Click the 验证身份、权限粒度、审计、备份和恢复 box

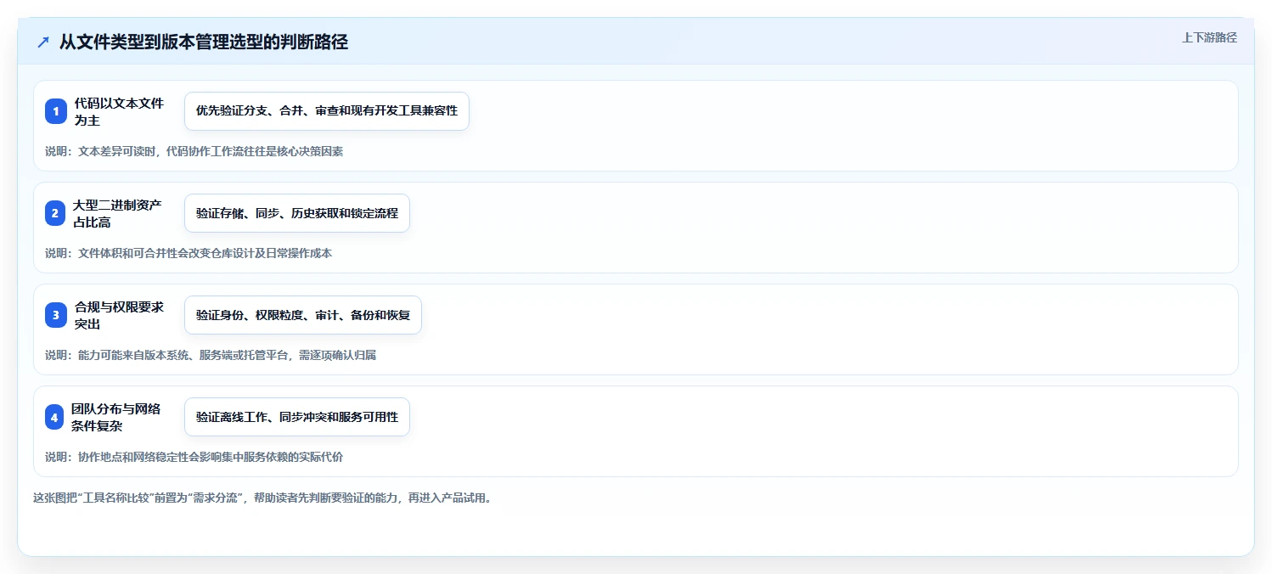[x=303, y=315]
